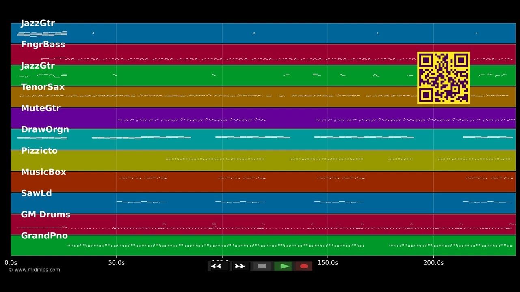Select the FngrBass track label
The width and height of the screenshot is (520, 292).
[x=43, y=45]
